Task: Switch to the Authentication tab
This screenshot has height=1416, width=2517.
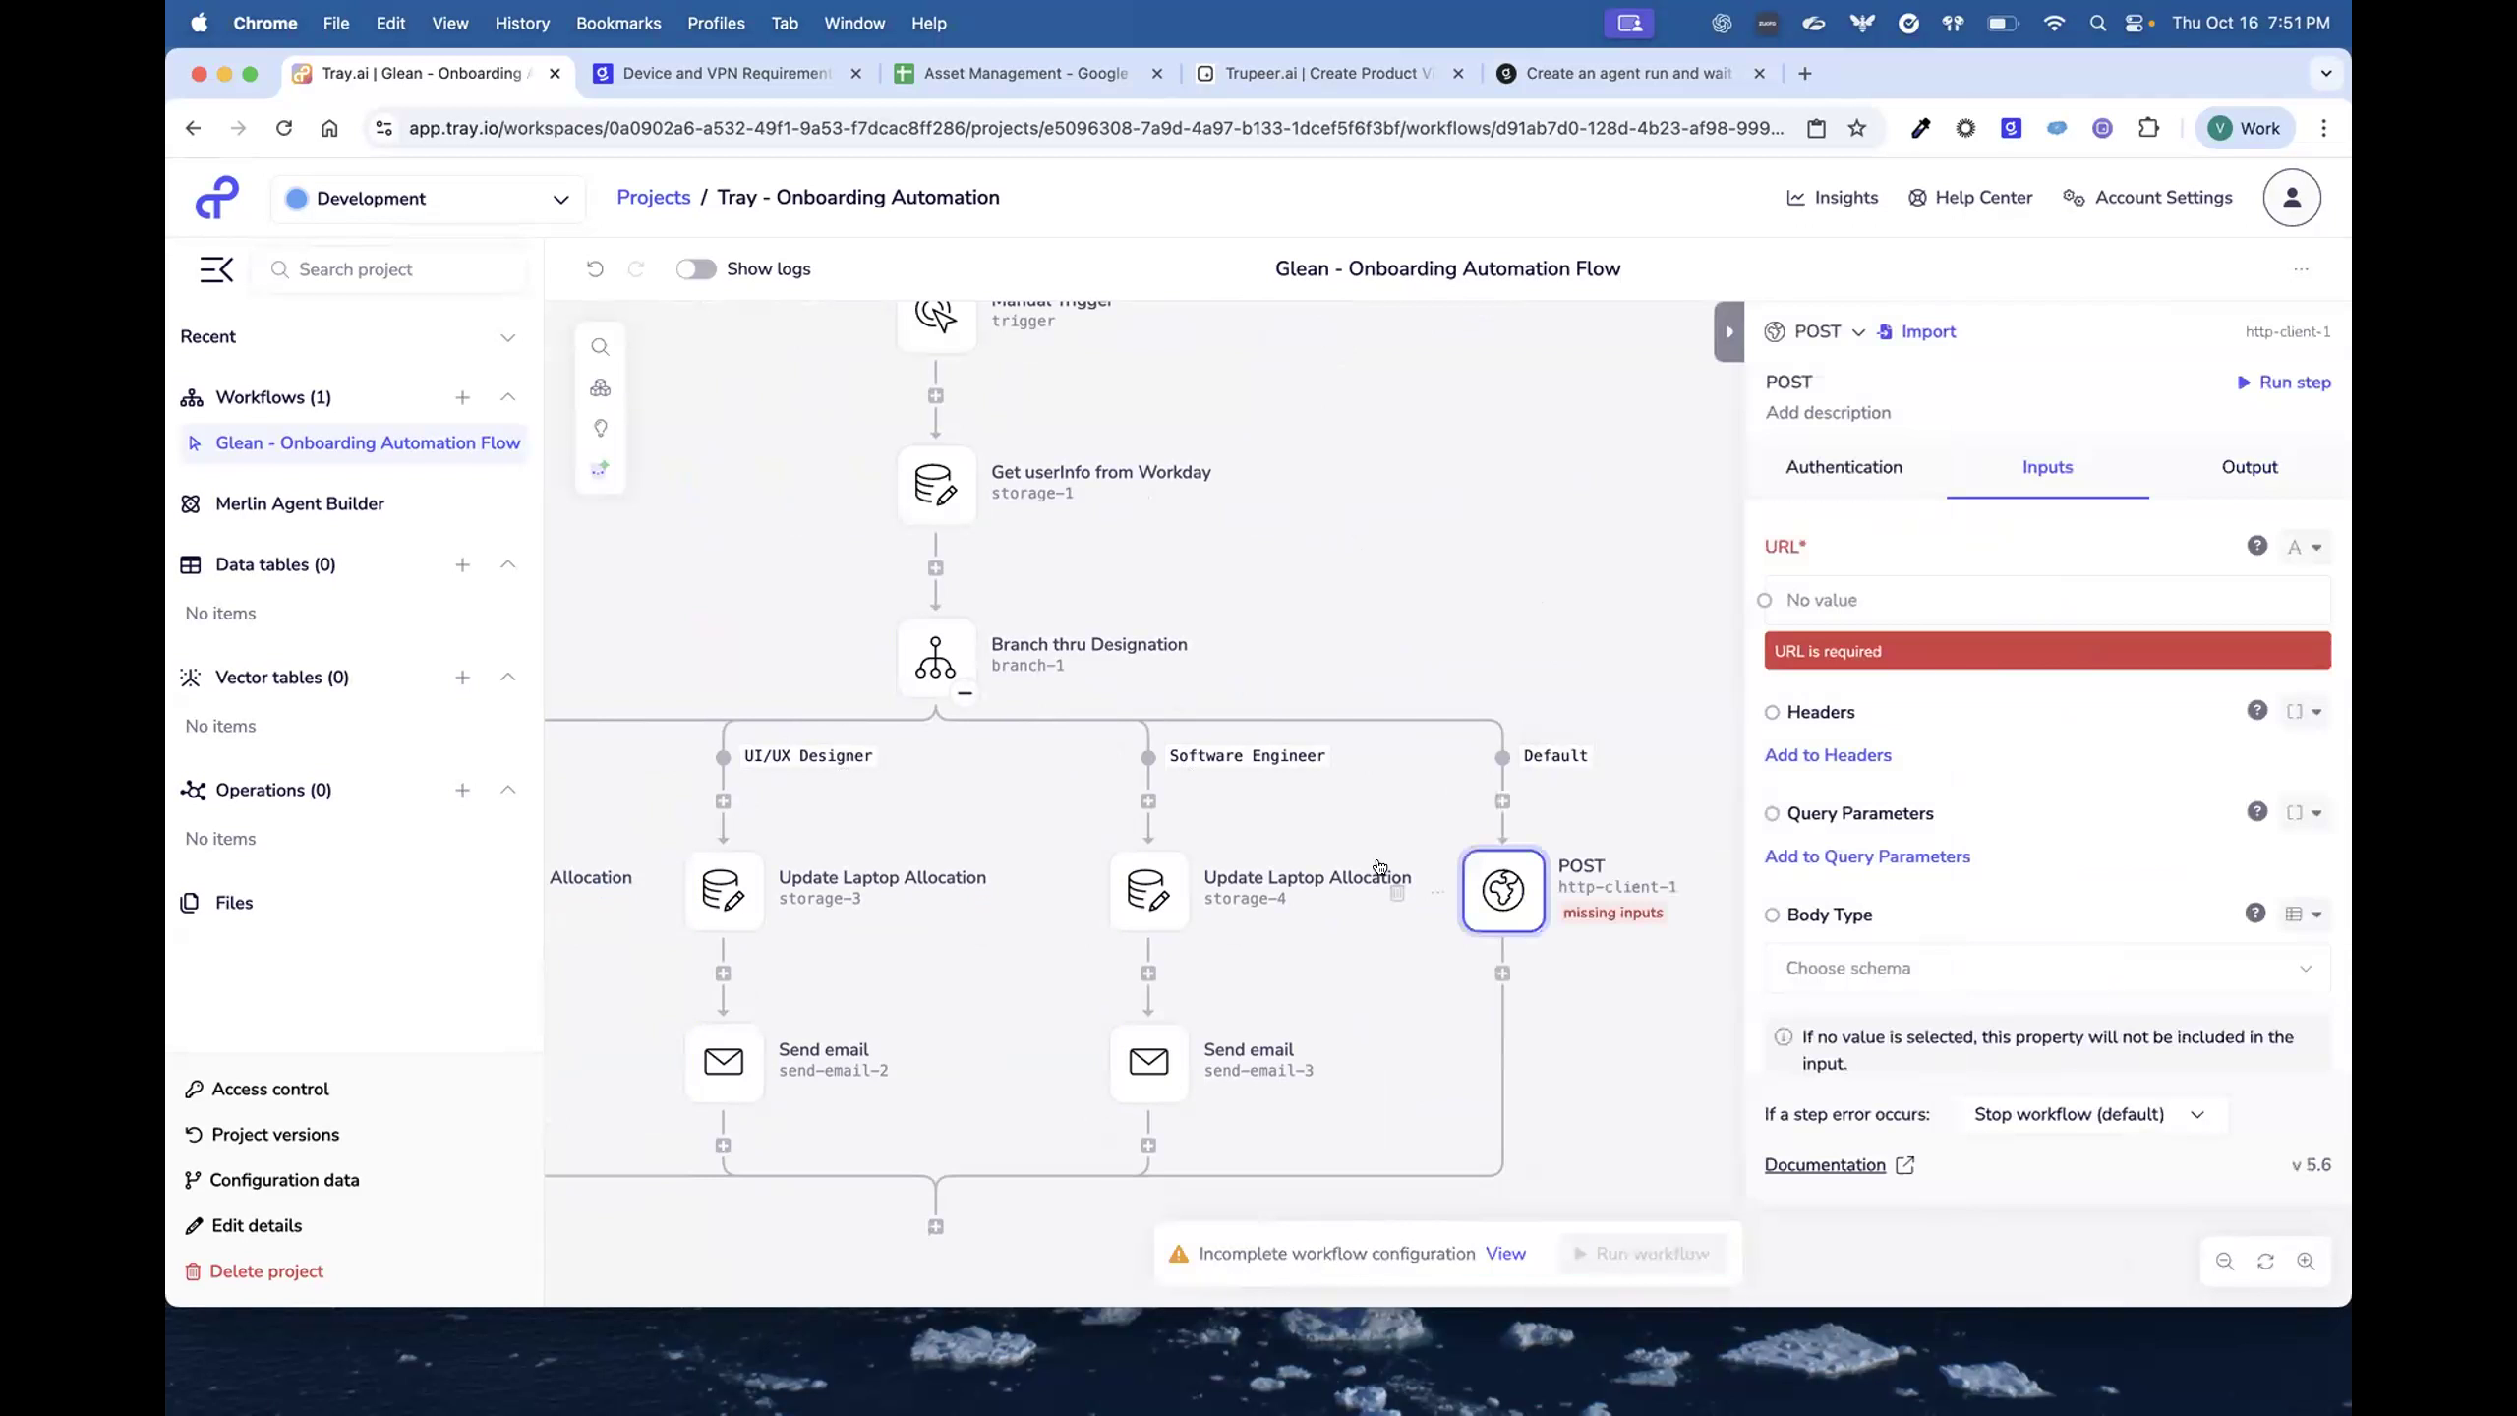Action: [1844, 467]
